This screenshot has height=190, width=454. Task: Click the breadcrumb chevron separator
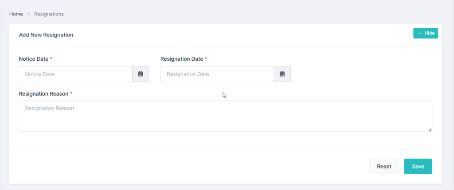[x=28, y=14]
